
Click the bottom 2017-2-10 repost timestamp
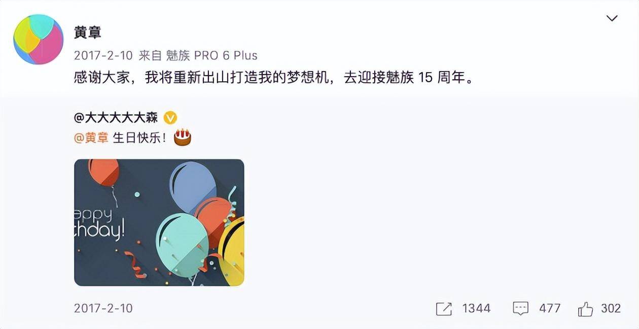pos(103,308)
